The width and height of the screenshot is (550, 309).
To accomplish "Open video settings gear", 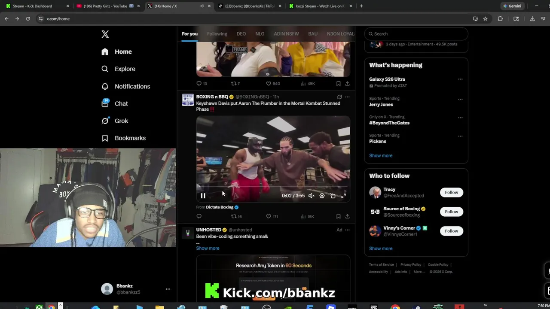I will 322,196.
